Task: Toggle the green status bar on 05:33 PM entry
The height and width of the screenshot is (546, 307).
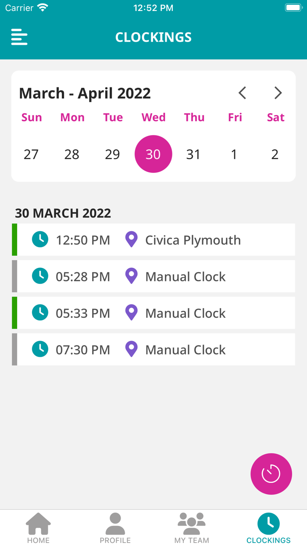Action: 14,313
